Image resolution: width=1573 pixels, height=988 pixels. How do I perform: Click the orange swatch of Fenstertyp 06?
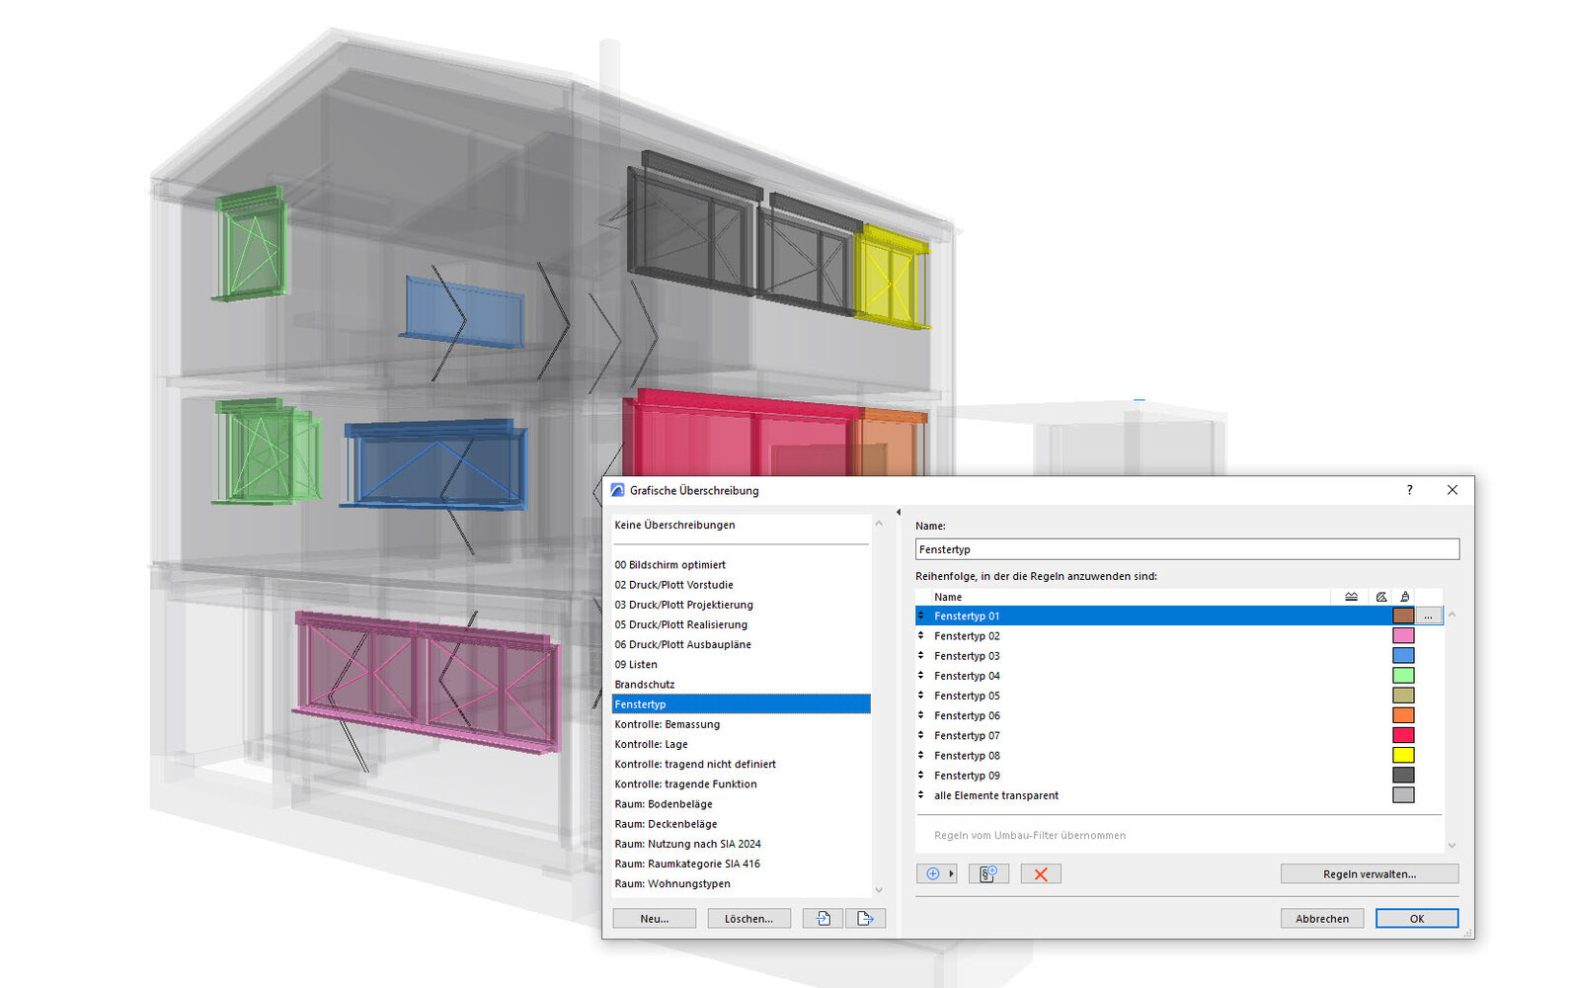point(1403,715)
